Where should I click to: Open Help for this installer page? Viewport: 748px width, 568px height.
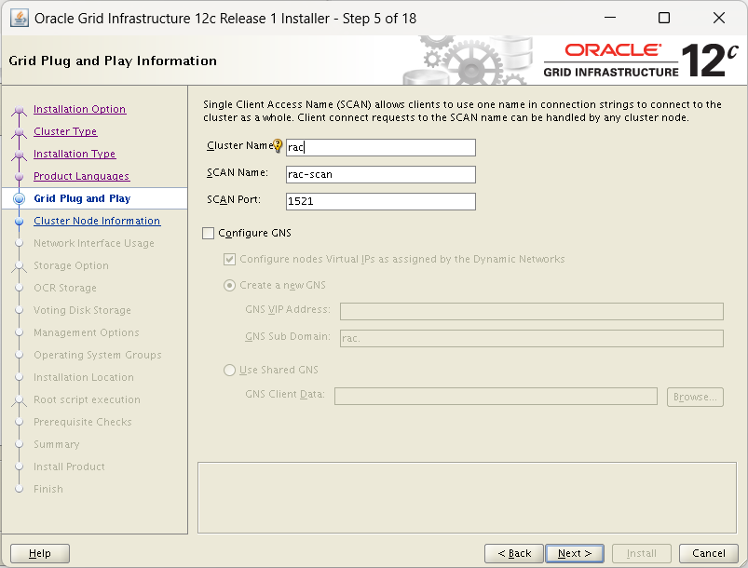[40, 553]
